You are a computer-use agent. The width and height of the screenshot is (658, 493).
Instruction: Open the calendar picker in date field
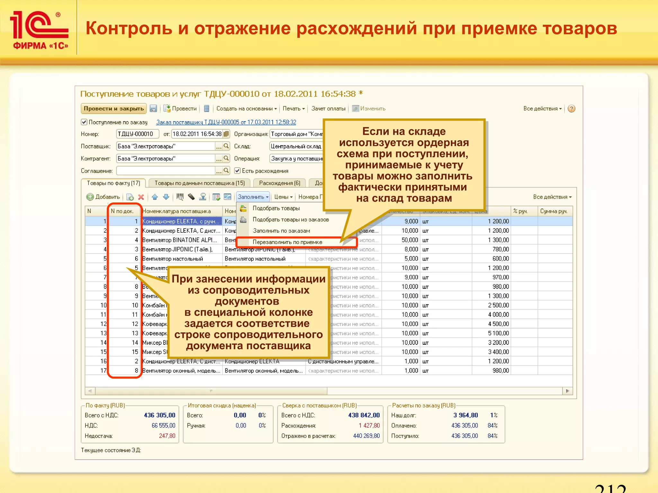point(226,134)
